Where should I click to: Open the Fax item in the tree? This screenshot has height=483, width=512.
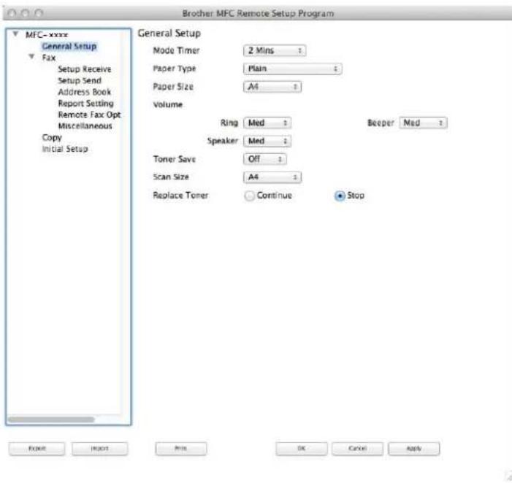(x=49, y=58)
